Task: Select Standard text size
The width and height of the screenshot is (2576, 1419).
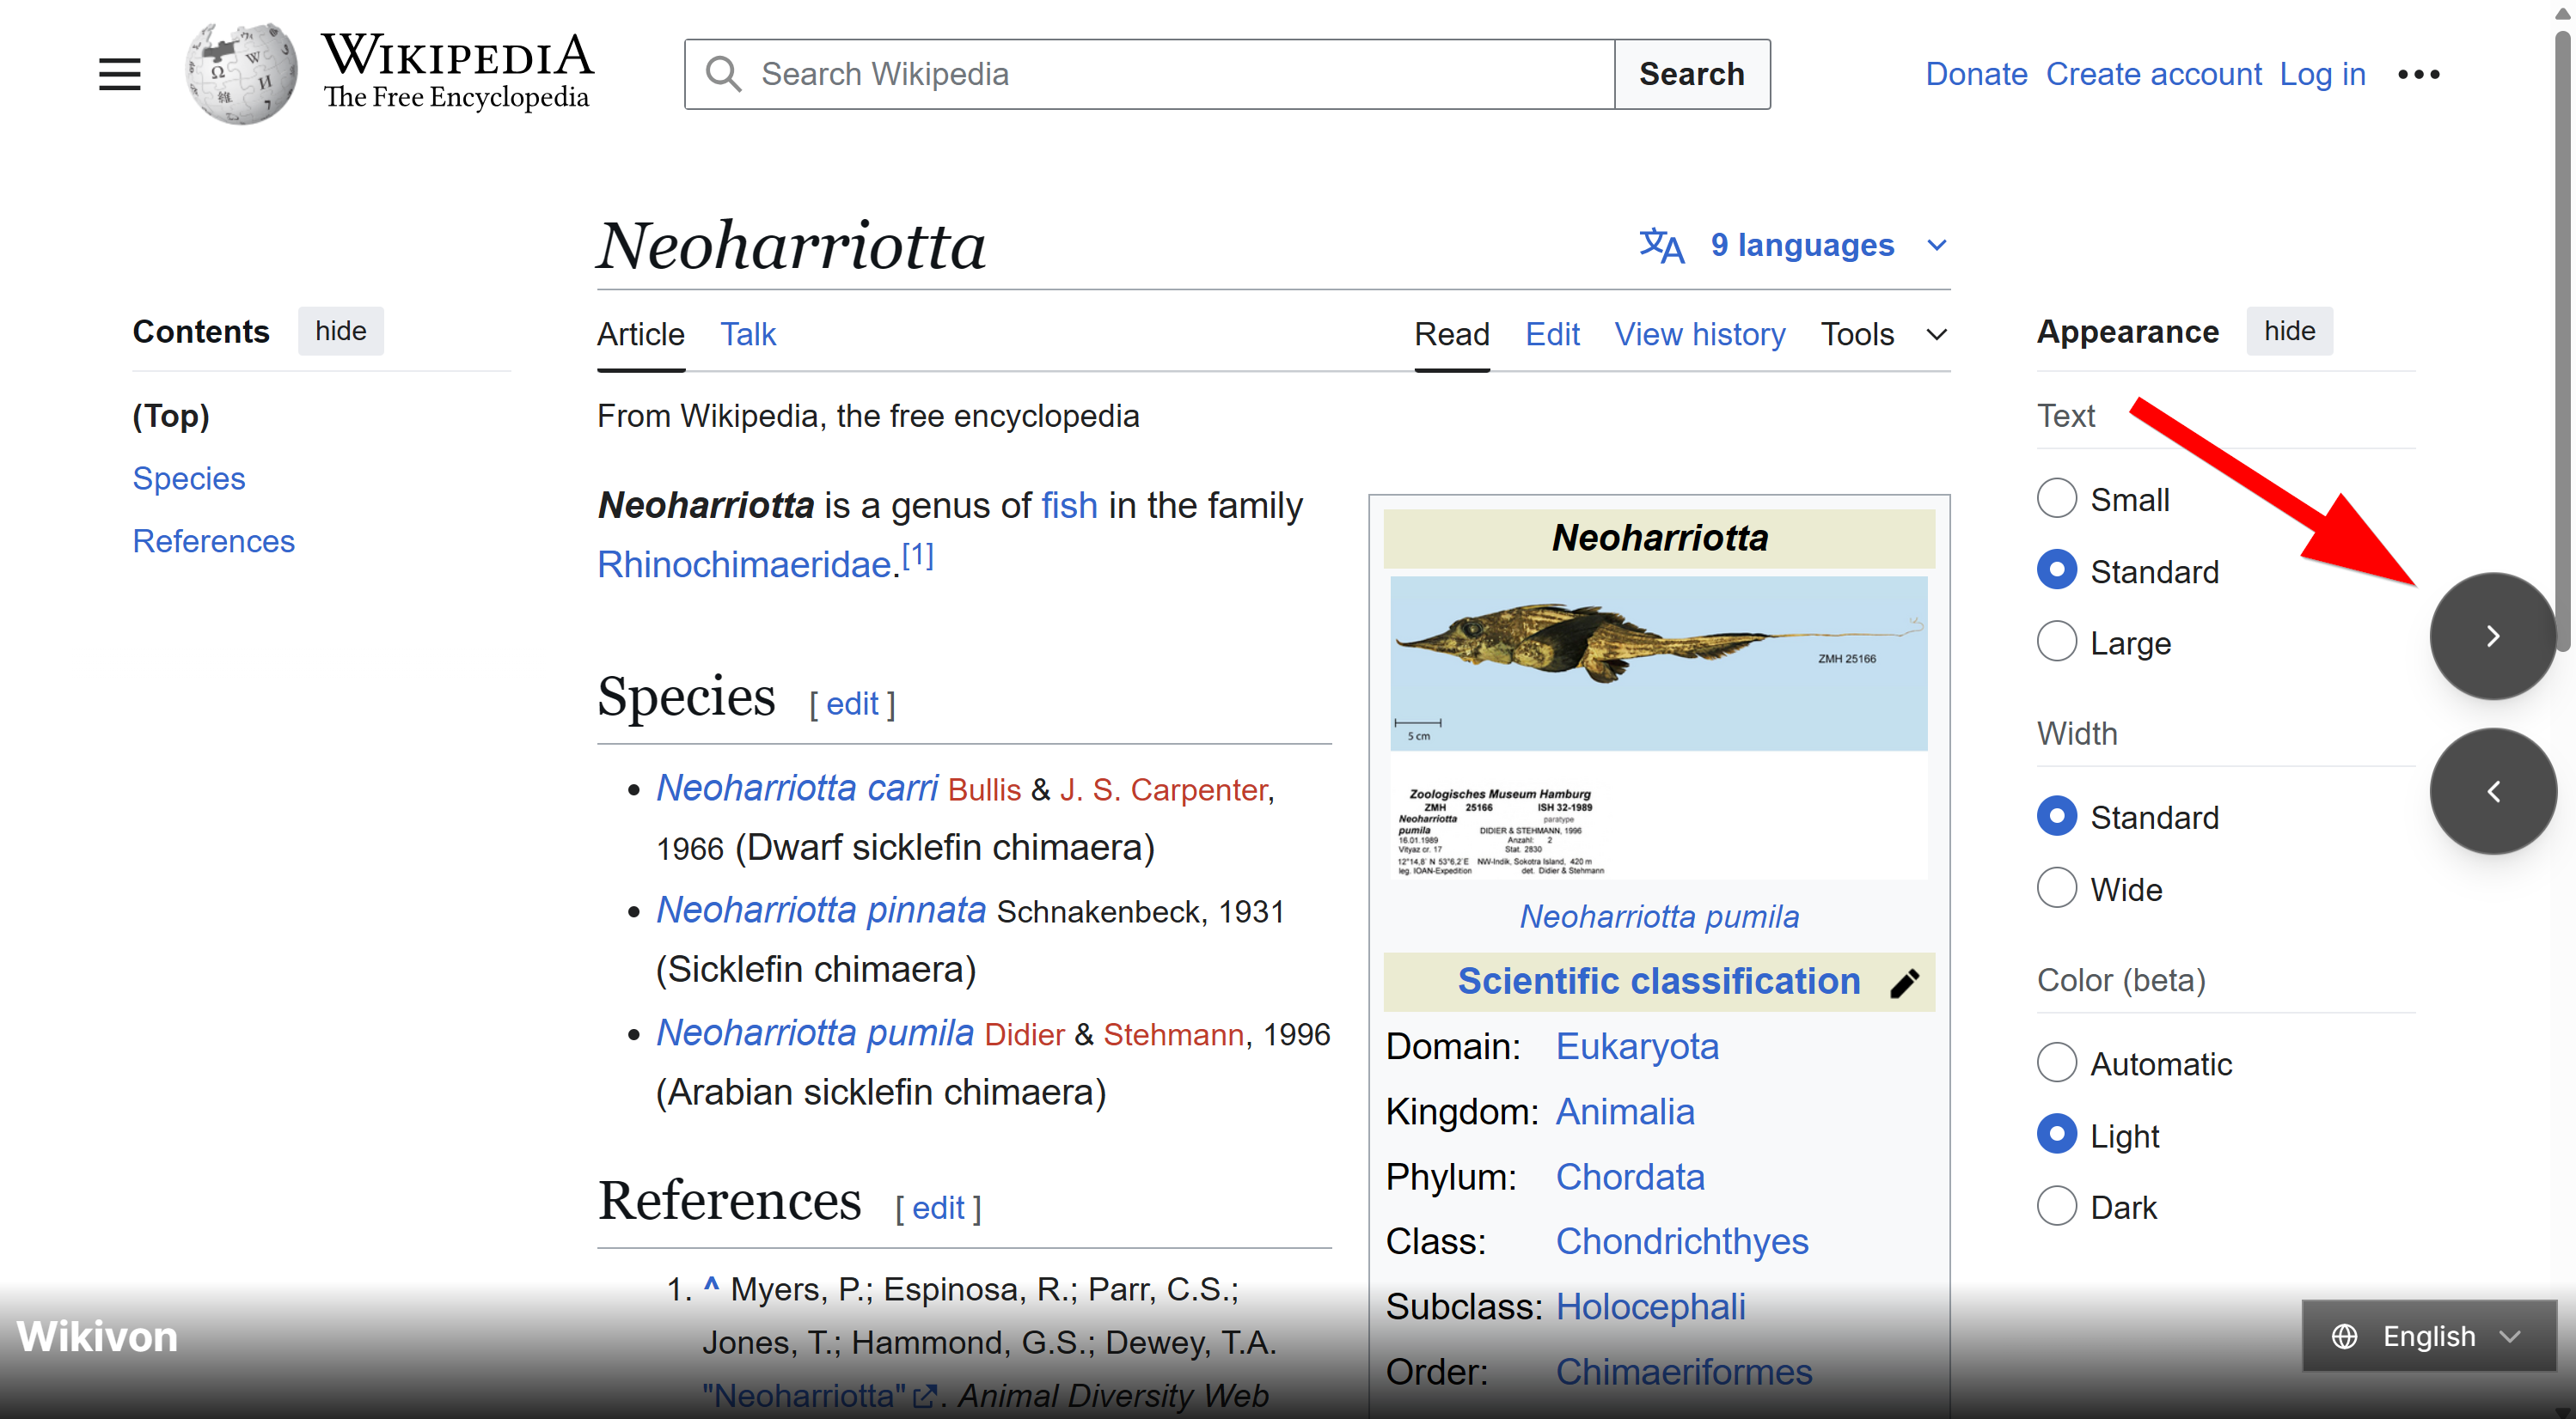Action: tap(2056, 570)
